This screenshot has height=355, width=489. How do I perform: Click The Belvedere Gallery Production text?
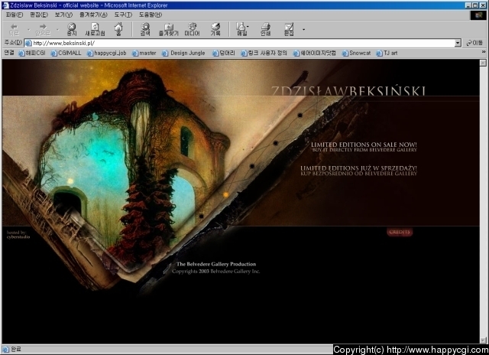pyautogui.click(x=216, y=264)
